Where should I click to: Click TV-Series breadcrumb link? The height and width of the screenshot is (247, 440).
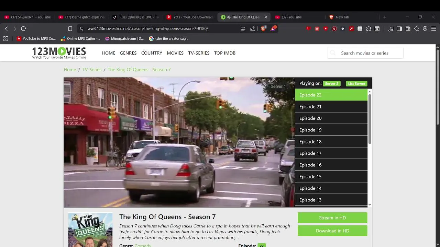pyautogui.click(x=92, y=69)
